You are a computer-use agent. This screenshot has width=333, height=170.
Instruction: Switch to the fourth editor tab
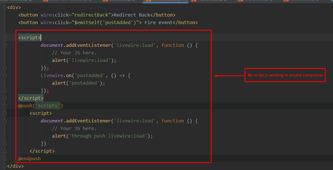[x=165, y=1]
